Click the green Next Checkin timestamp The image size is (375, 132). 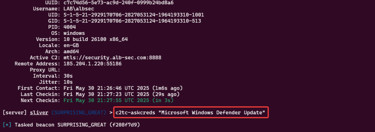point(118,100)
